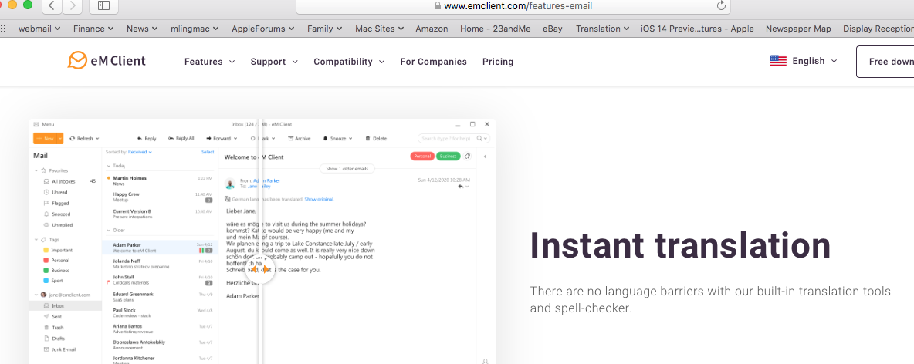Image resolution: width=914 pixels, height=364 pixels.
Task: Collapse the right sidebar chevron
Action: click(x=486, y=157)
